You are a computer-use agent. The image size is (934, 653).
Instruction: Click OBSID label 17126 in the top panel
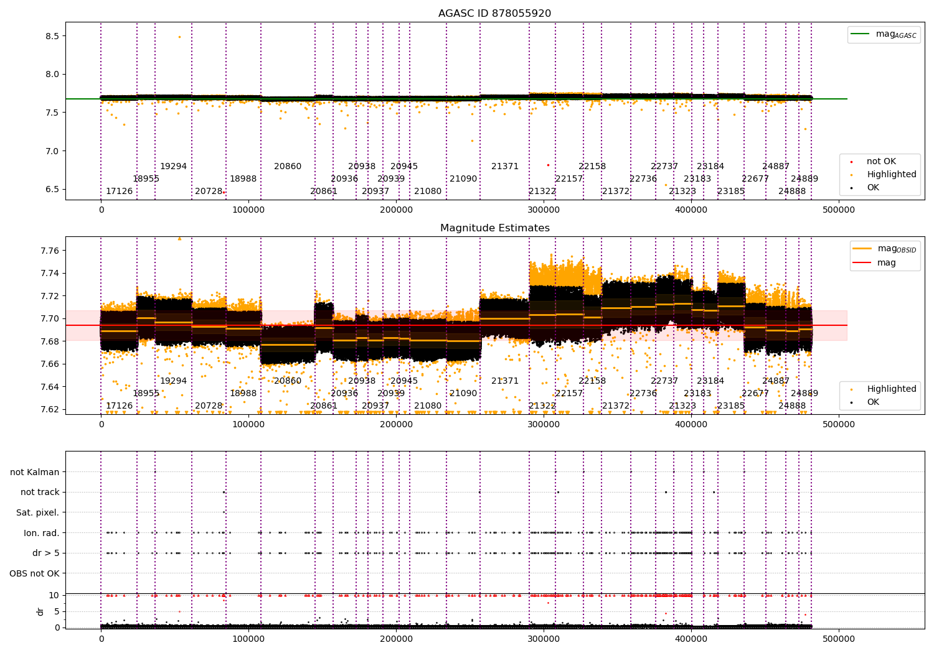[x=119, y=192]
